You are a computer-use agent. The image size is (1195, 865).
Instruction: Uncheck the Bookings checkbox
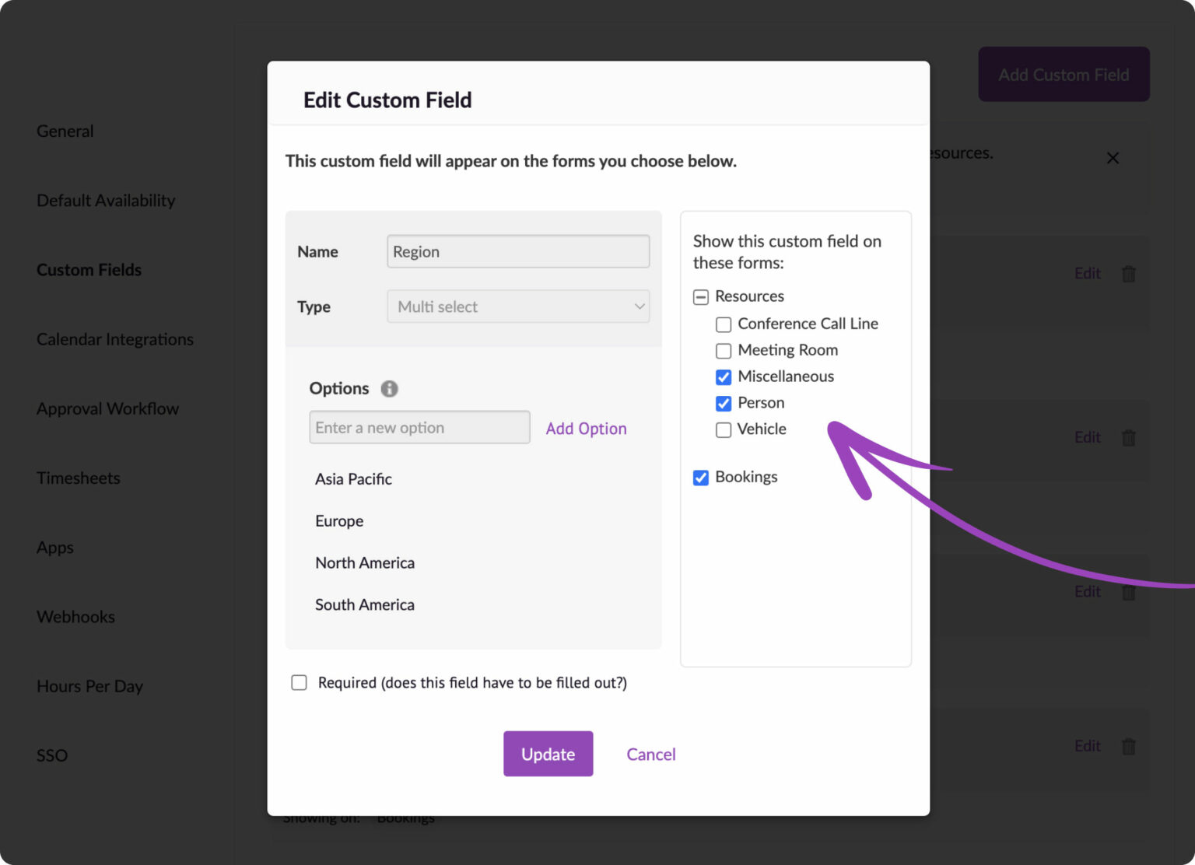700,477
